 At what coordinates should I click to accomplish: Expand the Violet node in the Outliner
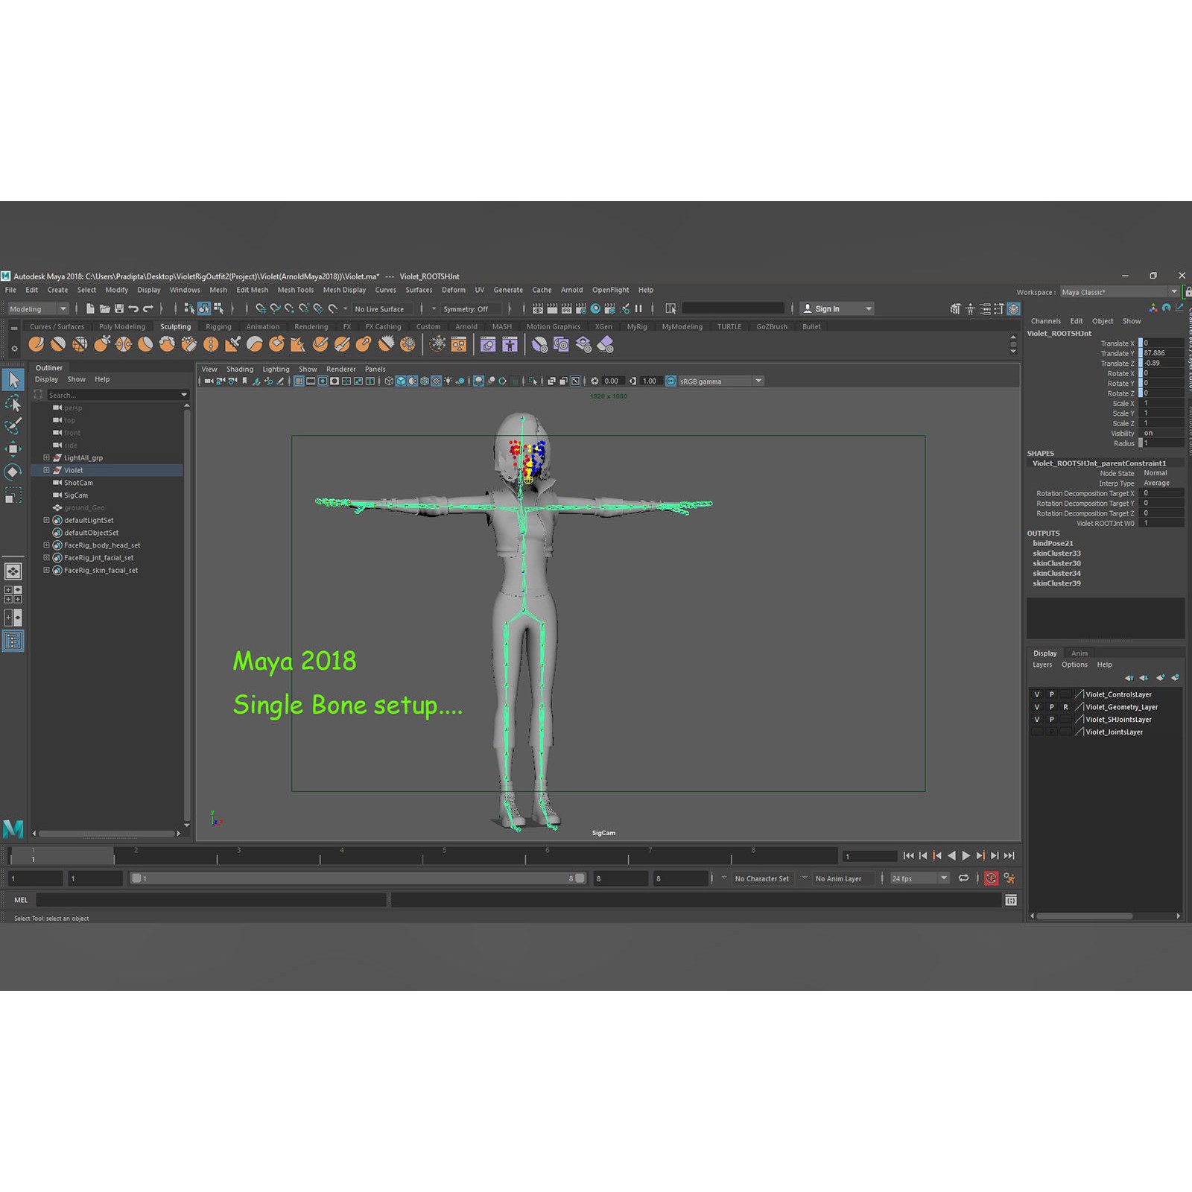[x=46, y=470]
